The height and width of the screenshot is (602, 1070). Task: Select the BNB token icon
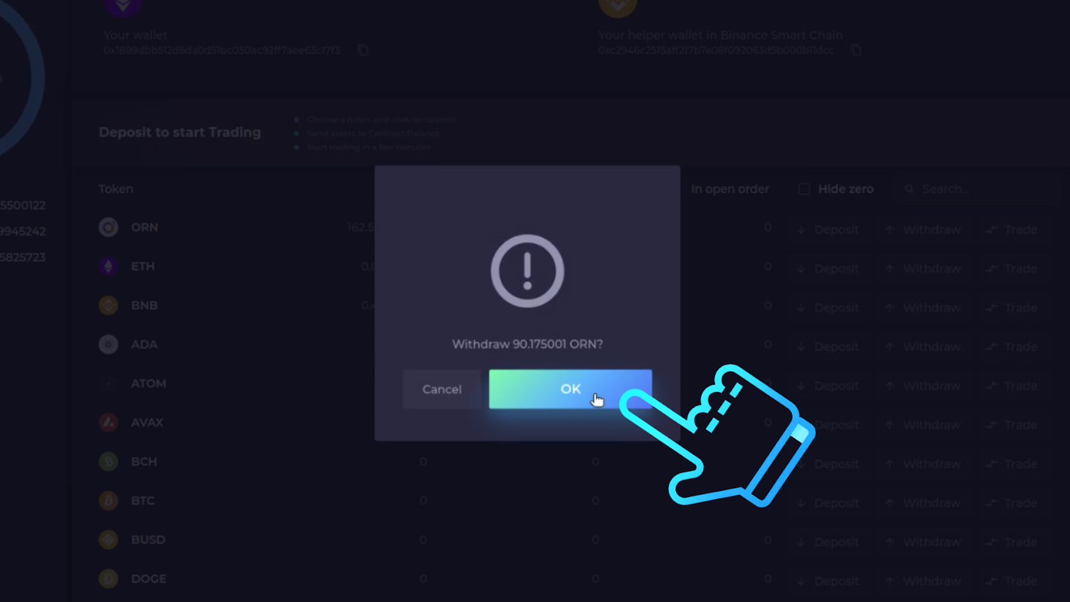click(x=108, y=306)
